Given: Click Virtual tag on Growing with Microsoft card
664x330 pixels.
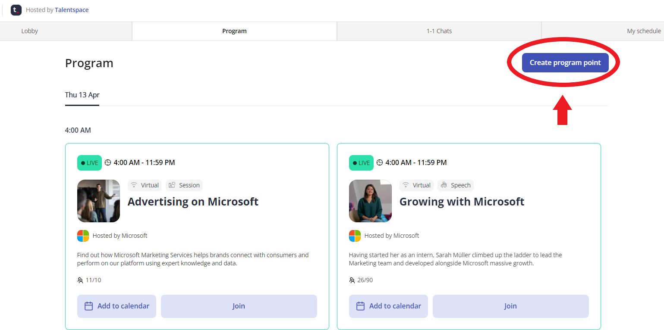Looking at the screenshot, I should (416, 185).
